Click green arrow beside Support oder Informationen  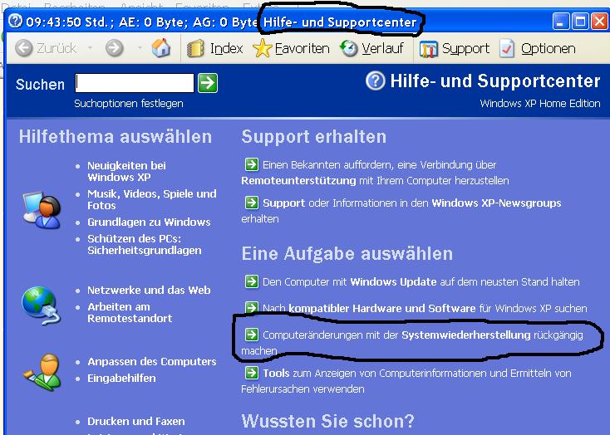click(x=251, y=203)
